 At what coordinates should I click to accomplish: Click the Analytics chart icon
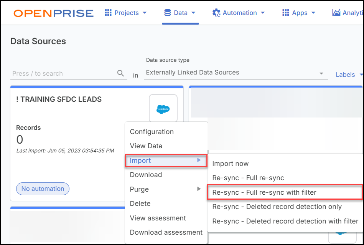336,13
